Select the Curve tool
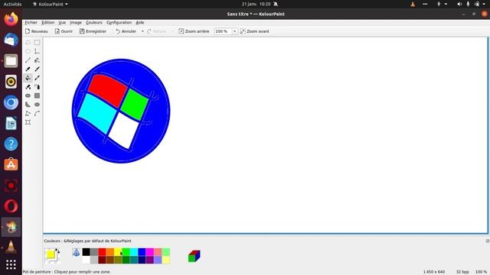 click(37, 114)
